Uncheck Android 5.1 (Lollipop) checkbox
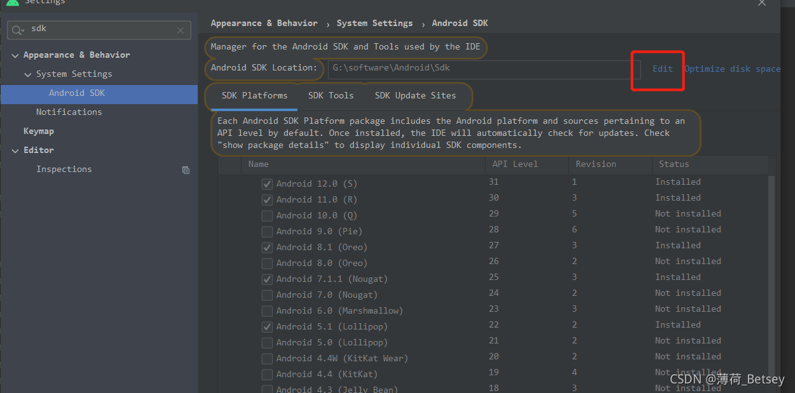 267,327
